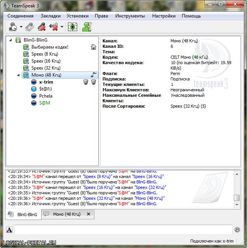The image size is (247, 248).
Task: Click the Подключен как x-trim status text
Action: (212, 241)
